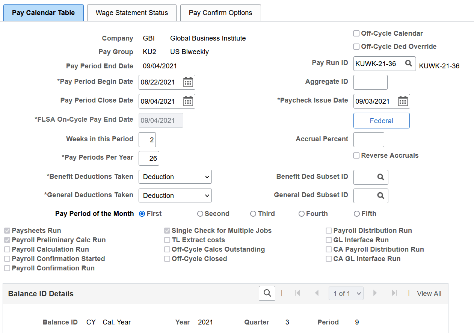Click the Federal button
The height and width of the screenshot is (335, 474).
pyautogui.click(x=381, y=120)
